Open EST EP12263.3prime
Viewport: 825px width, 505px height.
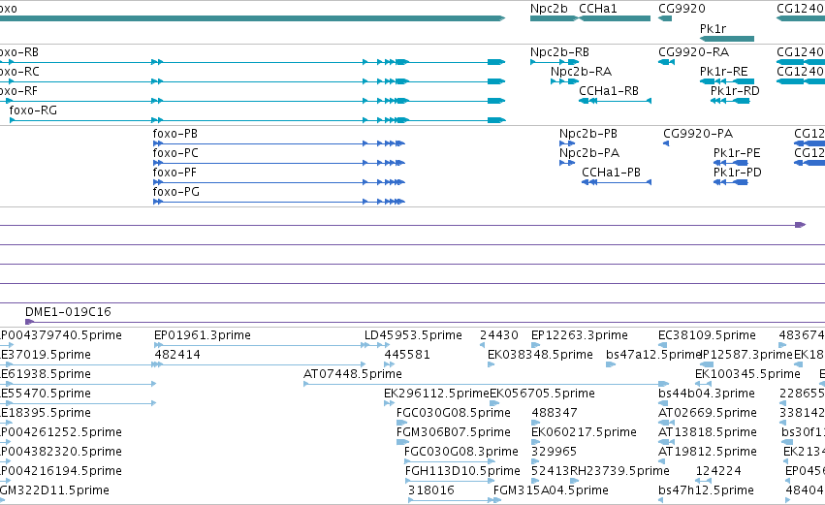click(580, 335)
